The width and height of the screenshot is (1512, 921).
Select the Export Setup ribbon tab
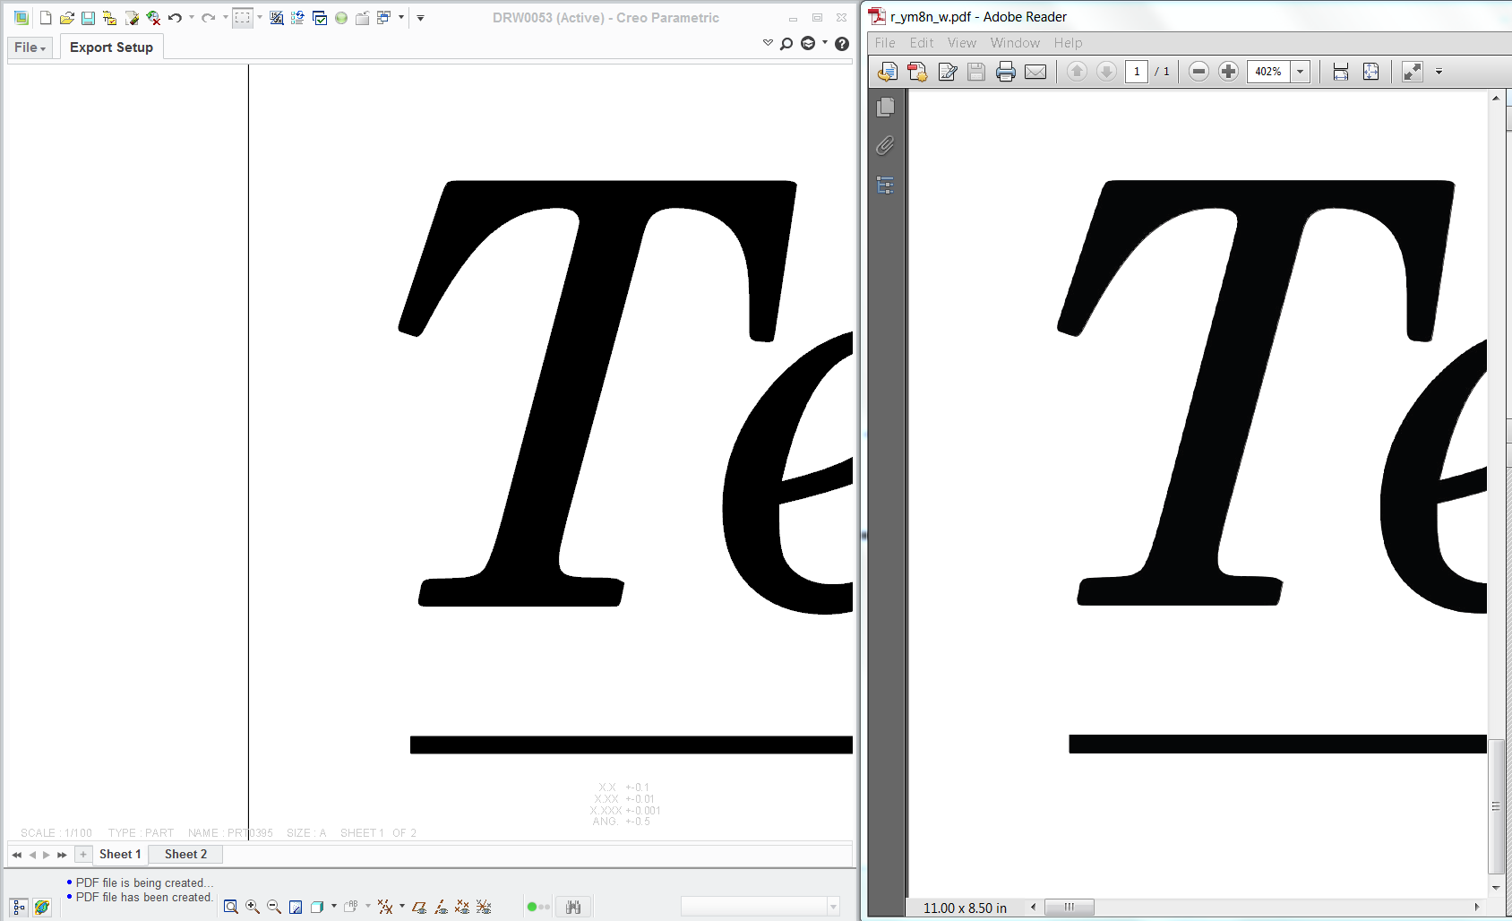111,47
